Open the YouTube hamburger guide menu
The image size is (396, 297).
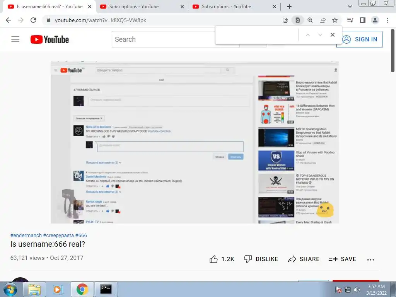click(x=15, y=39)
